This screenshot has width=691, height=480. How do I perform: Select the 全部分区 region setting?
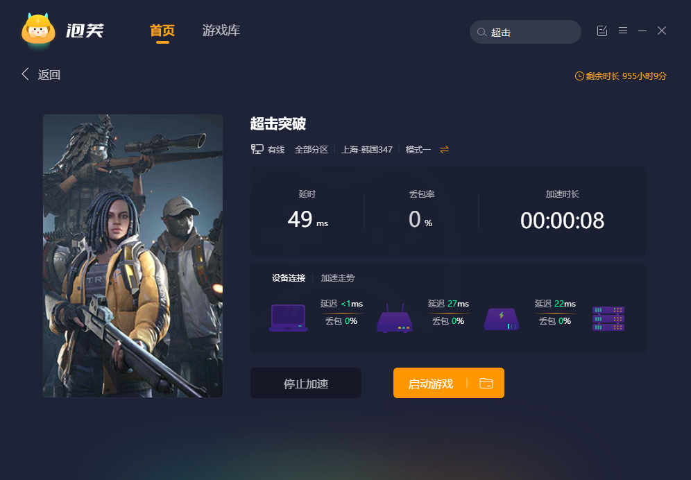[x=311, y=149]
